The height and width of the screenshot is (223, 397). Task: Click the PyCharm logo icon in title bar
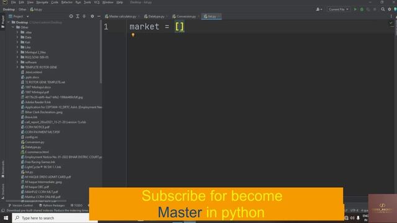(5, 2)
